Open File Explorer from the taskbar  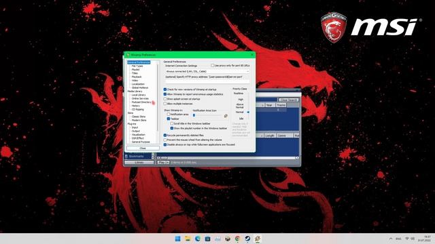tap(188, 239)
